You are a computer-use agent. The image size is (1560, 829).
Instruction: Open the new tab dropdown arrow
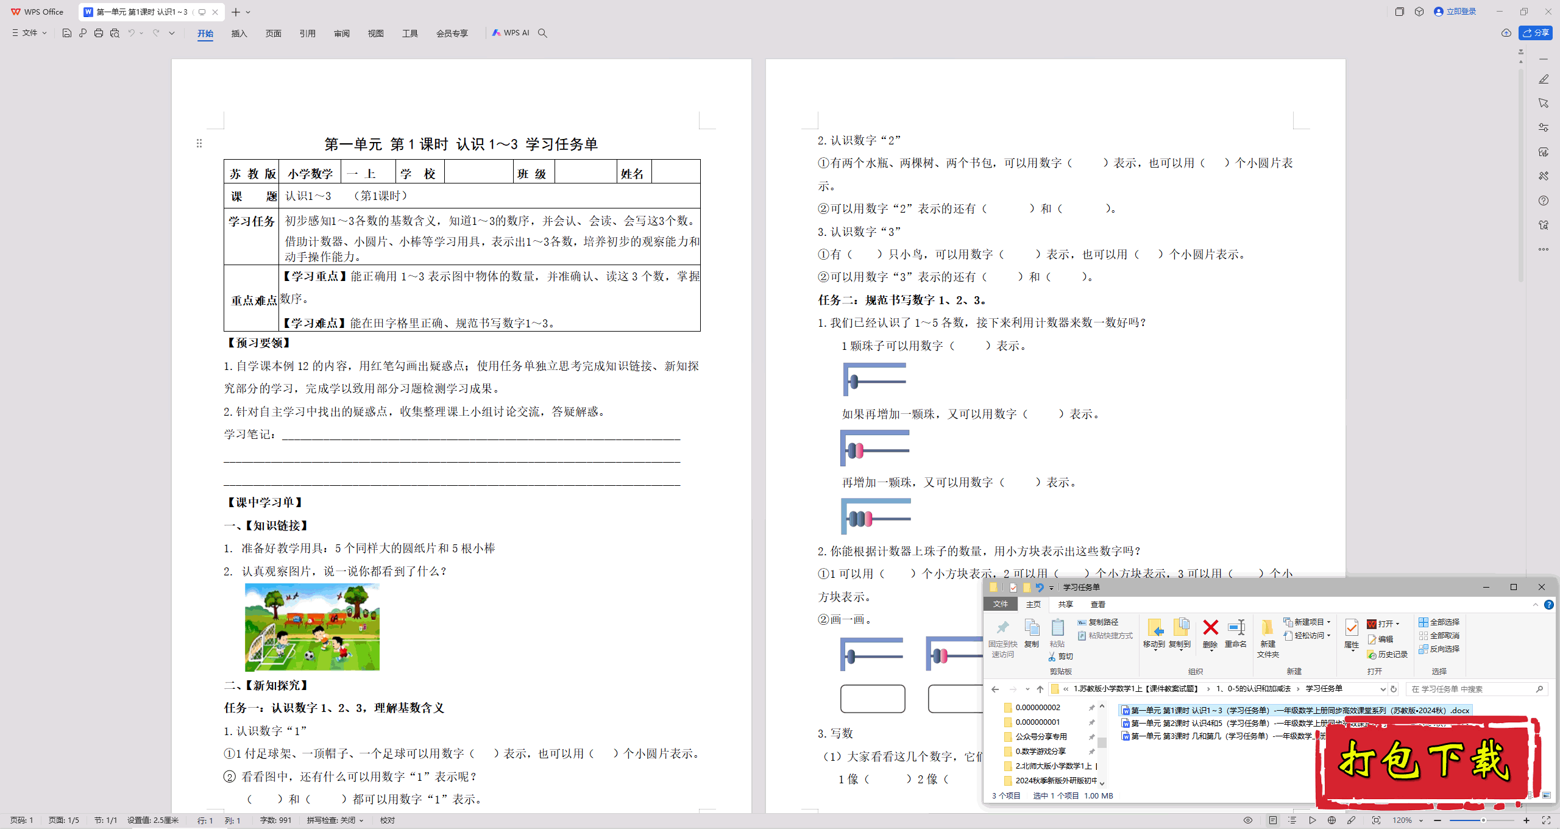(x=248, y=12)
